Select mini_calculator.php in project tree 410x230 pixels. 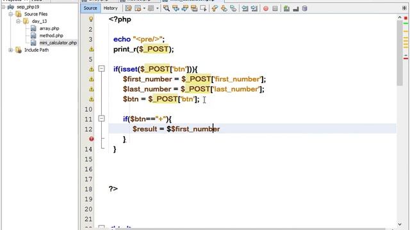click(58, 43)
